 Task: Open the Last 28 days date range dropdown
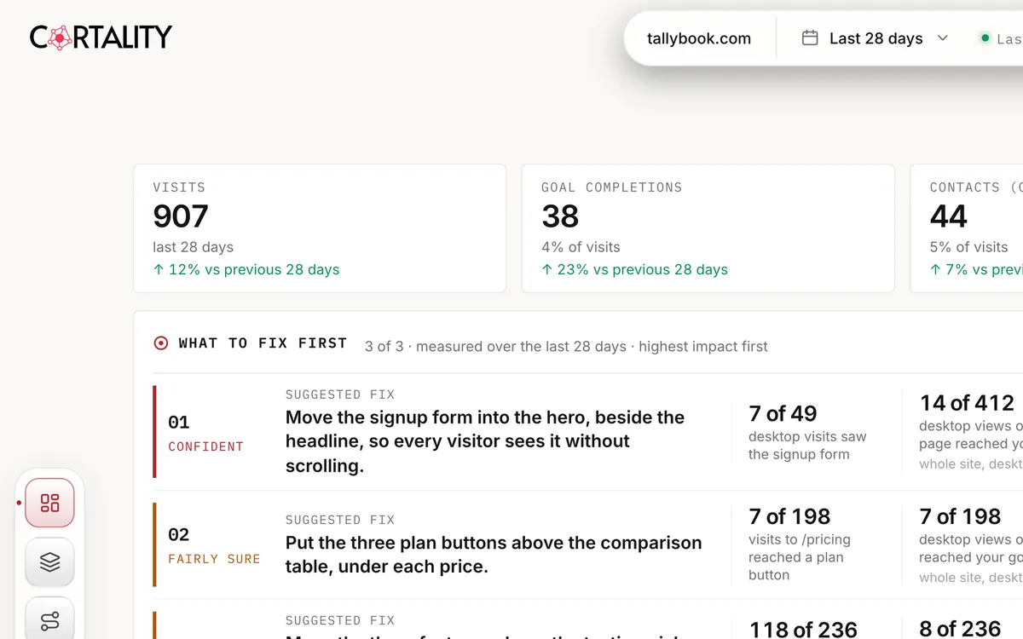click(x=876, y=38)
